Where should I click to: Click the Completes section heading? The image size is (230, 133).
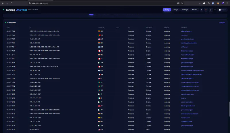point(11,23)
